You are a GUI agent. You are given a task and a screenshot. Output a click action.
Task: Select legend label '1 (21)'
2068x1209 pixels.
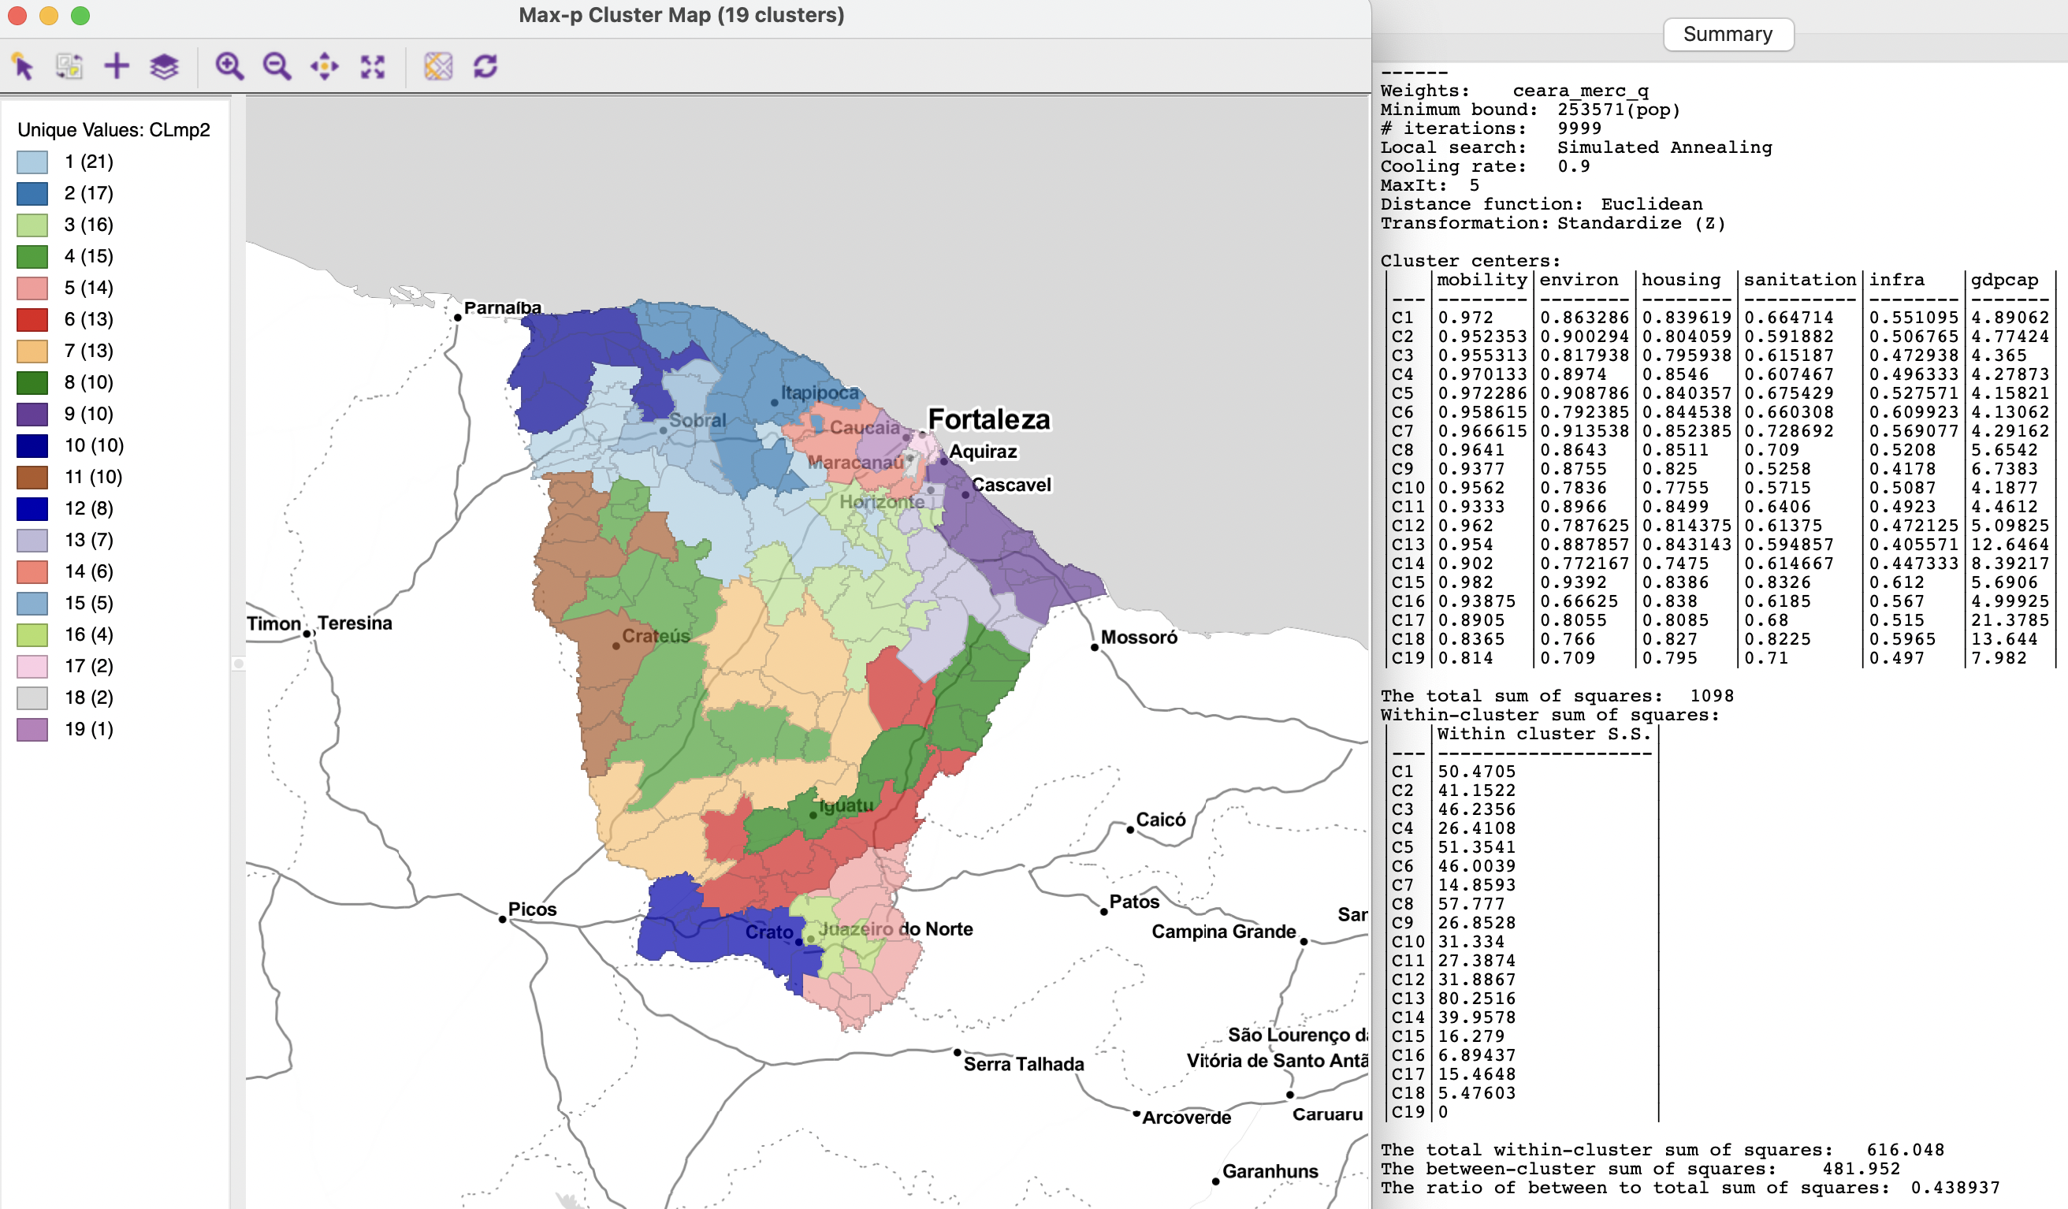point(88,162)
